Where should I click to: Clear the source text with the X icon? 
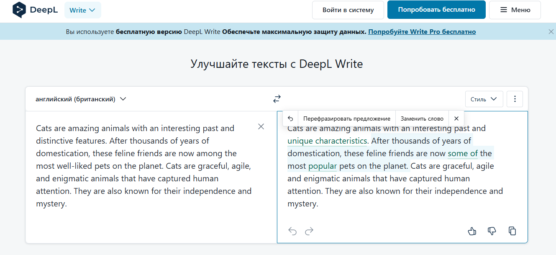(x=261, y=126)
